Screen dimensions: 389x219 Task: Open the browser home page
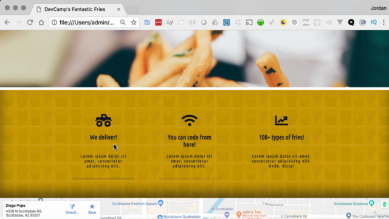pyautogui.click(x=41, y=23)
